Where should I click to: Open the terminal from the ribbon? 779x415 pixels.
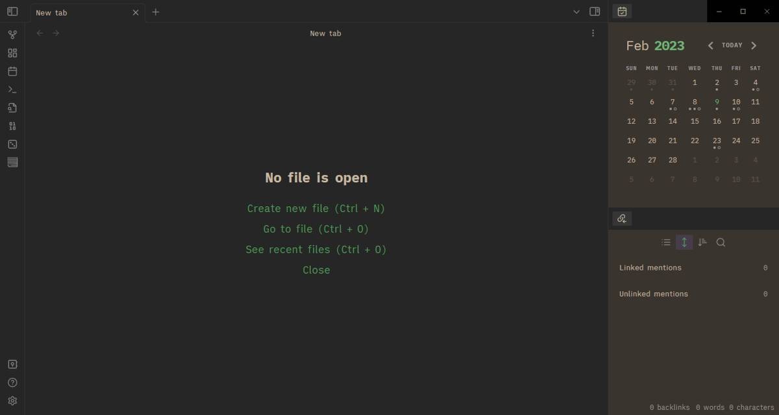pyautogui.click(x=12, y=89)
